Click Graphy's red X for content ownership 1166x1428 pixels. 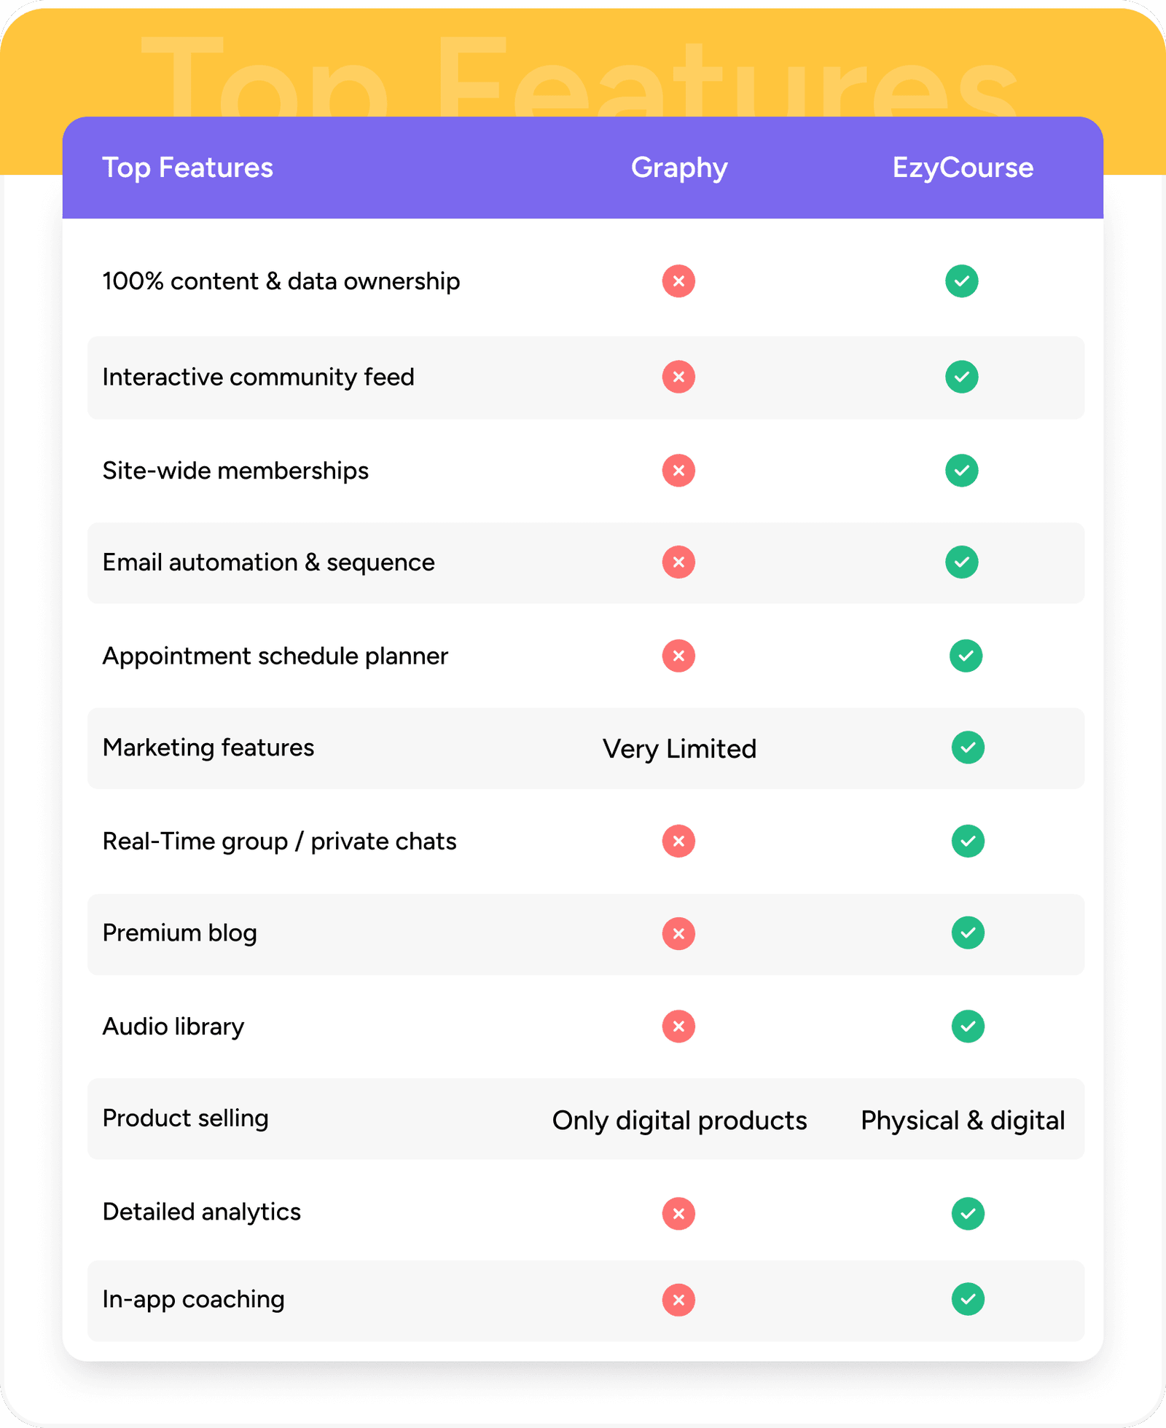point(678,281)
